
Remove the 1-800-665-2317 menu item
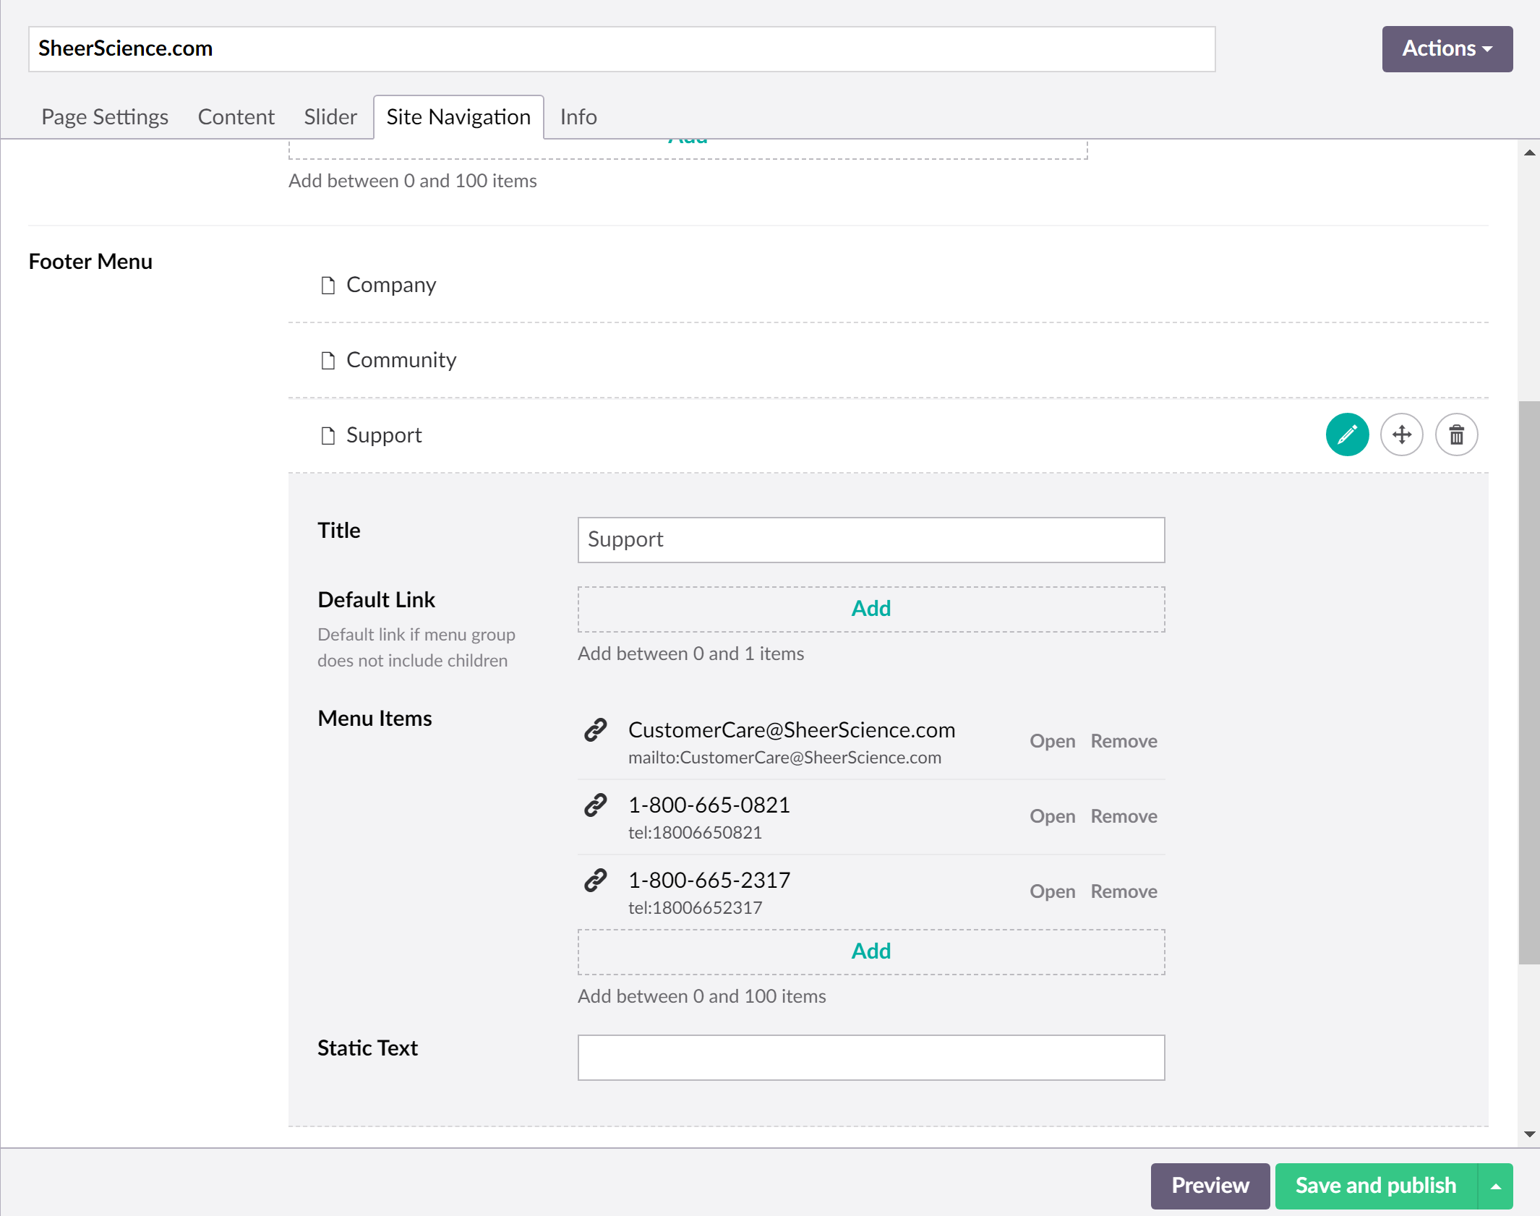1124,892
